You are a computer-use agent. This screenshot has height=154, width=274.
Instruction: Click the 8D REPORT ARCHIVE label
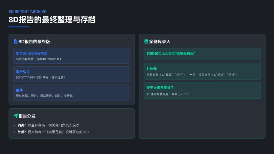pos(27,12)
